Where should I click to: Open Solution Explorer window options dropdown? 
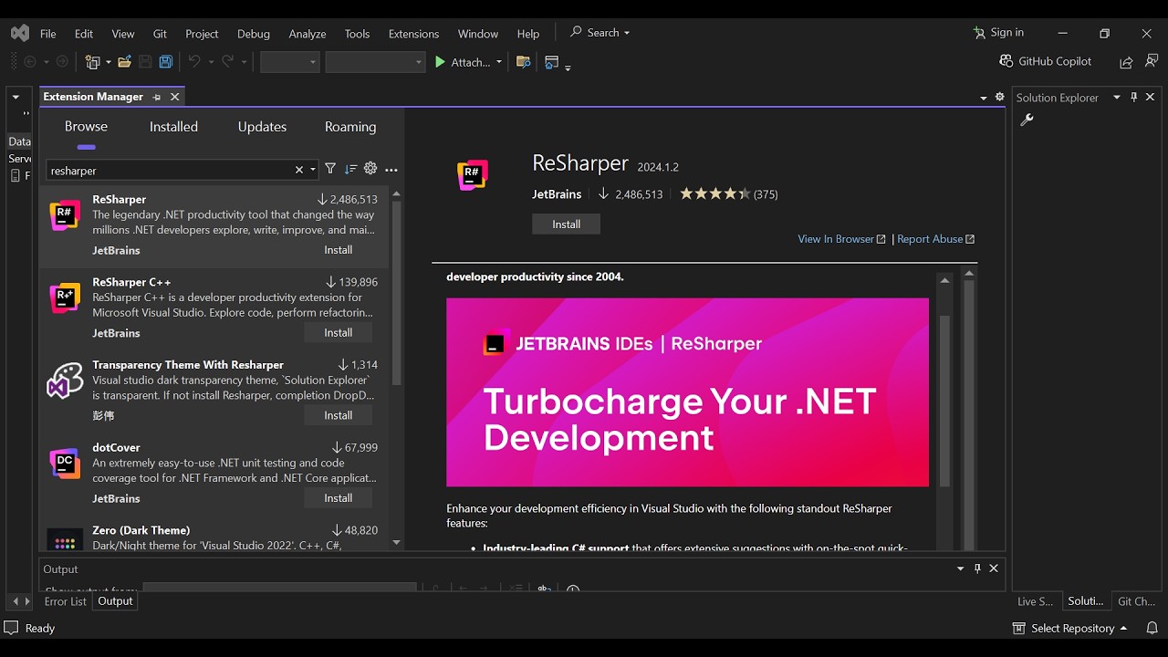tap(1116, 98)
